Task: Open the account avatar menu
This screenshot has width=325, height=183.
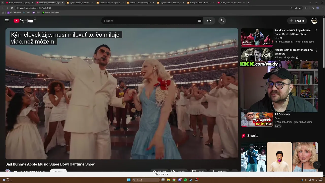Action: point(314,21)
